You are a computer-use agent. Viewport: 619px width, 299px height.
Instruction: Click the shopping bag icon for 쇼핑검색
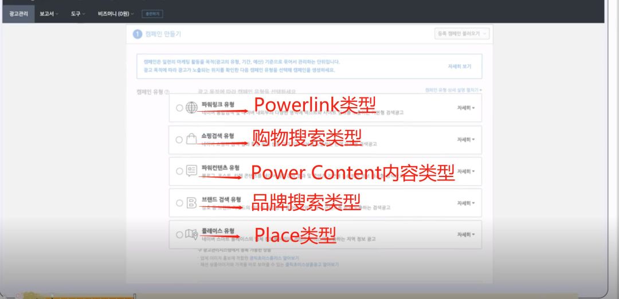(191, 139)
